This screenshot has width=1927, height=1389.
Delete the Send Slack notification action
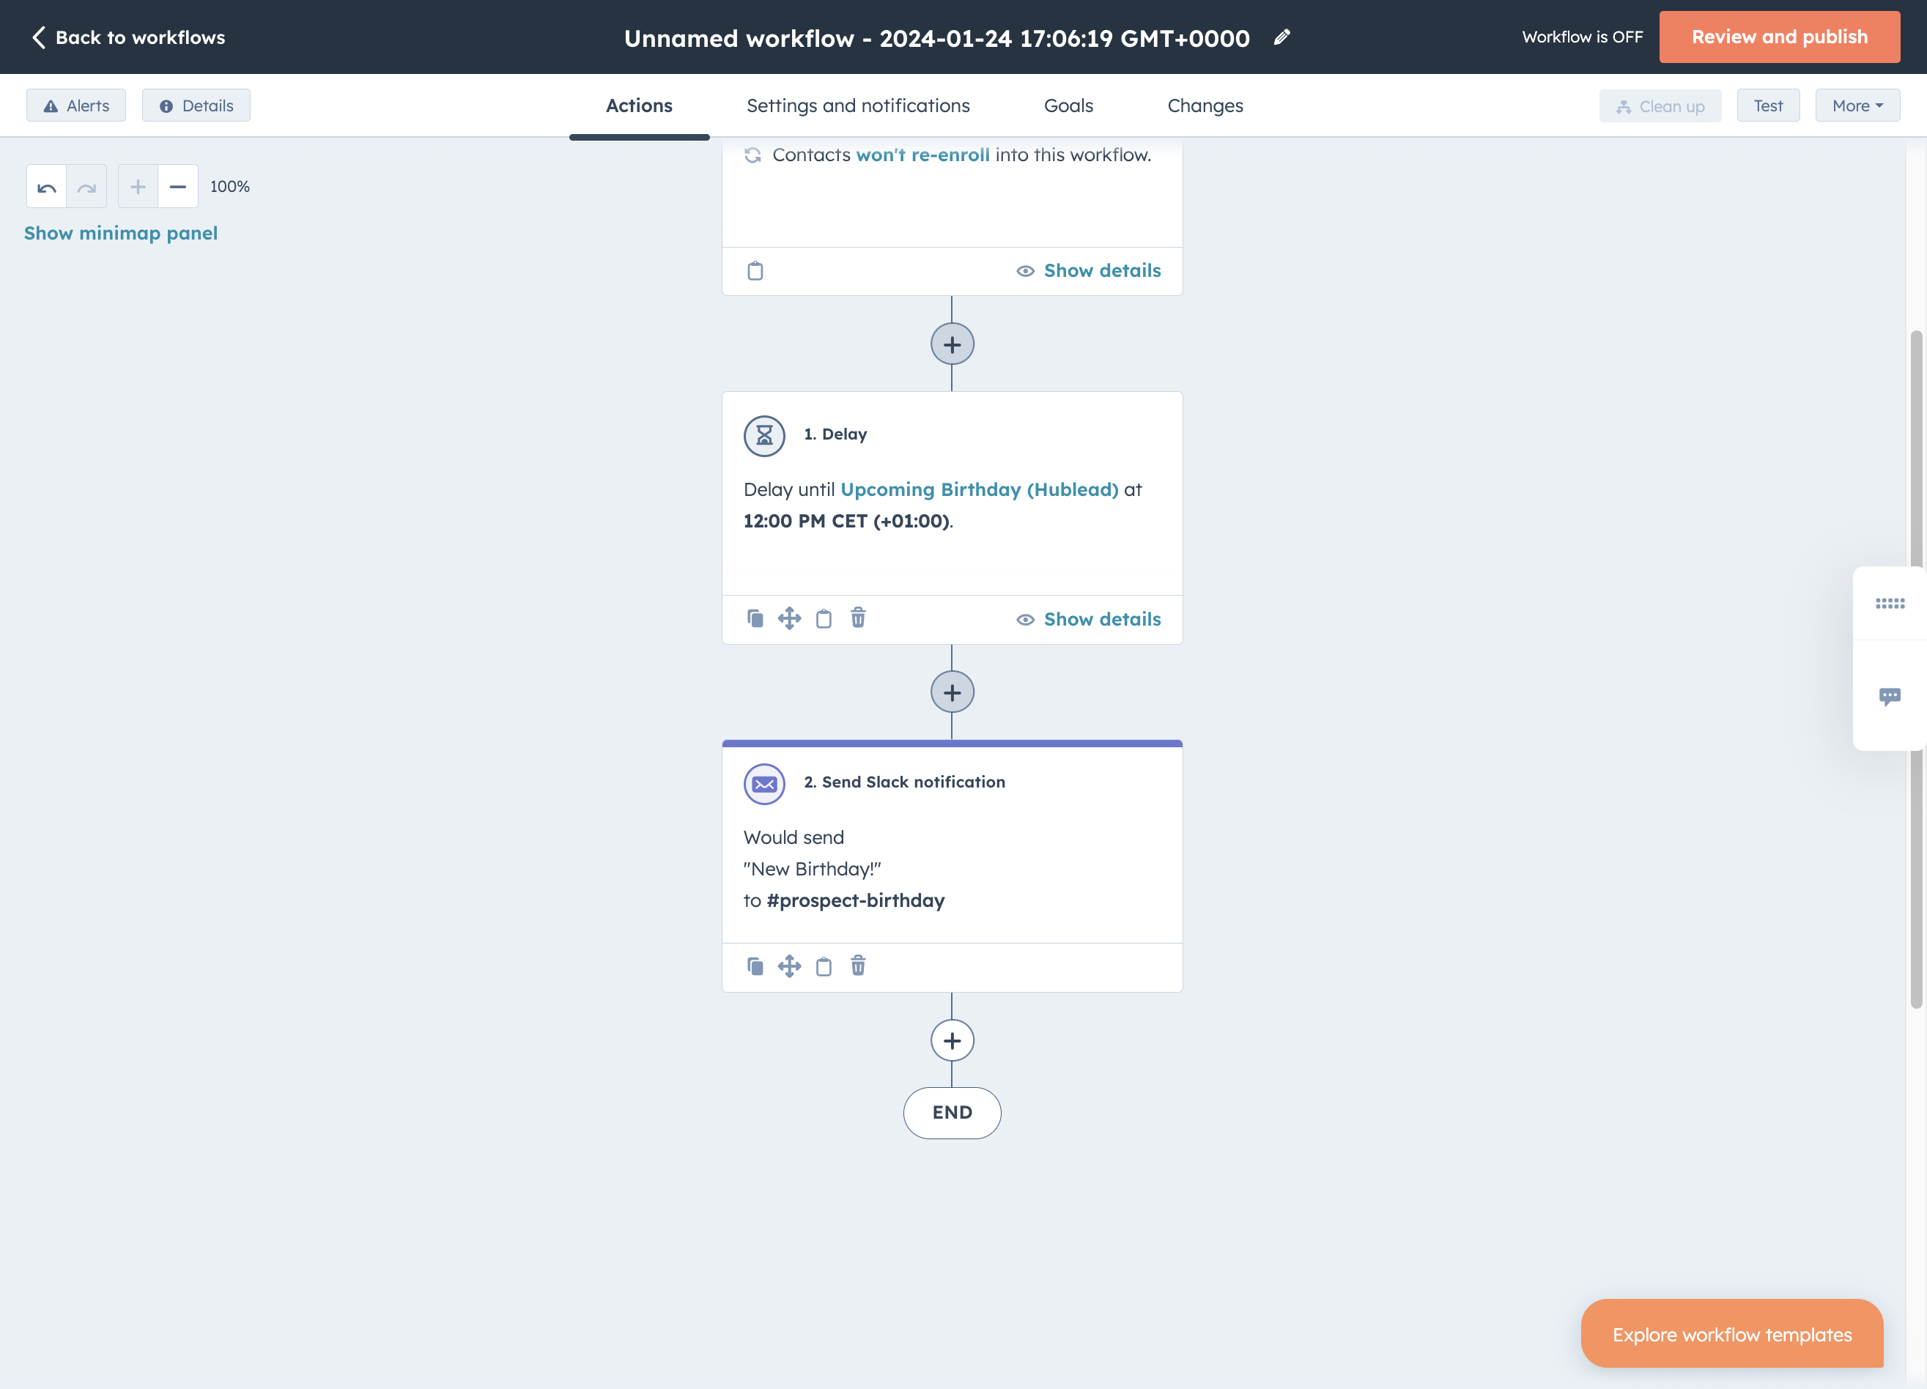point(858,965)
